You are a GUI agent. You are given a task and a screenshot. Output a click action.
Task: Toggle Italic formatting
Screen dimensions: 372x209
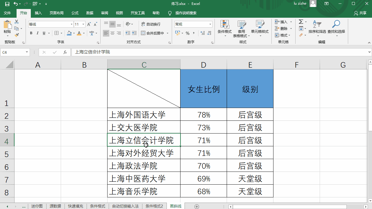click(x=37, y=33)
